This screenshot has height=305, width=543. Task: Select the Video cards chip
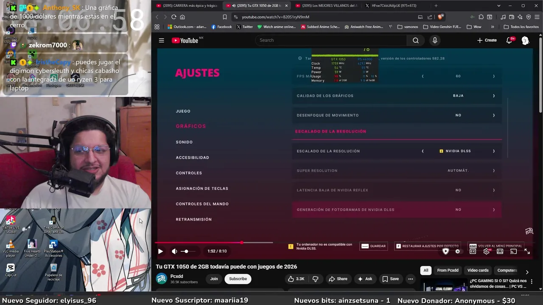[478, 270]
